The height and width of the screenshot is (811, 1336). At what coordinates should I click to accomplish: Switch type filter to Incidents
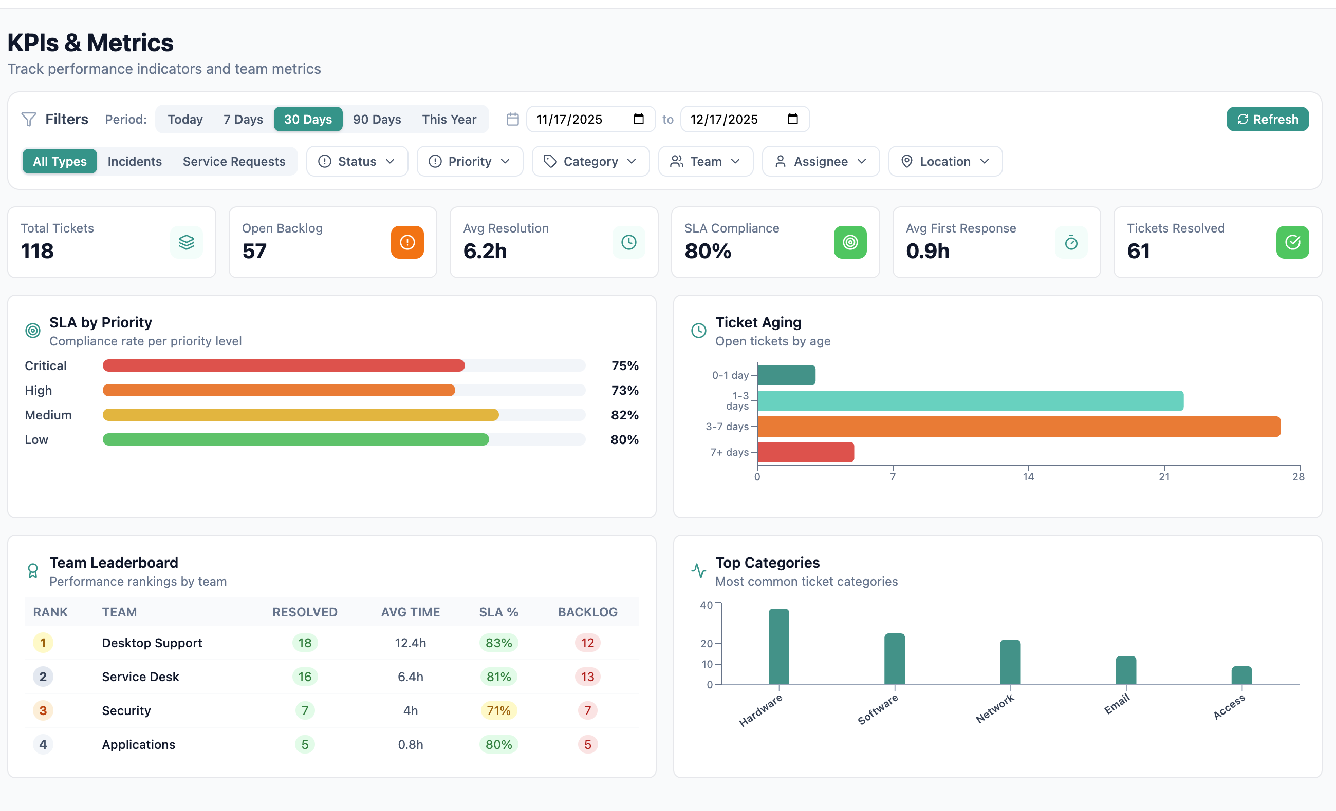click(135, 162)
